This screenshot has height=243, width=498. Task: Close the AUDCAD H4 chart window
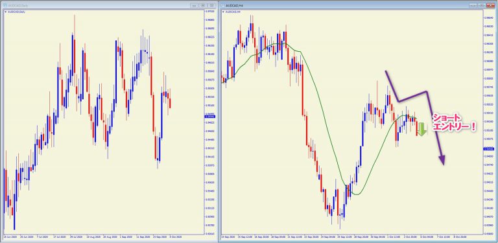[x=490, y=5]
